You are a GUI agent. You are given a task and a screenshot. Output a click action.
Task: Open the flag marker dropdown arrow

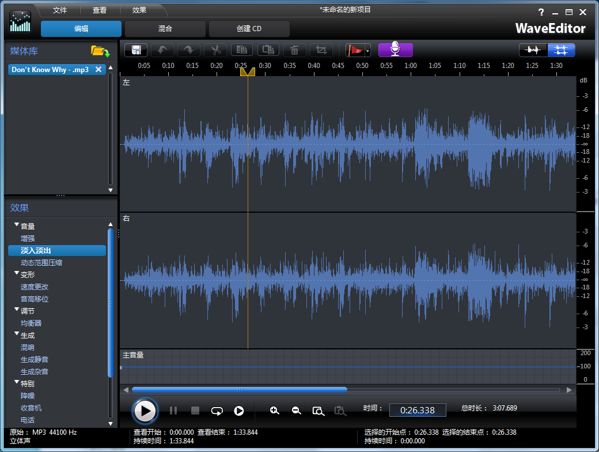tap(367, 50)
